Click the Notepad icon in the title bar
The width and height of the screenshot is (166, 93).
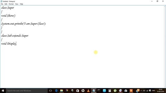tap(1, 1)
